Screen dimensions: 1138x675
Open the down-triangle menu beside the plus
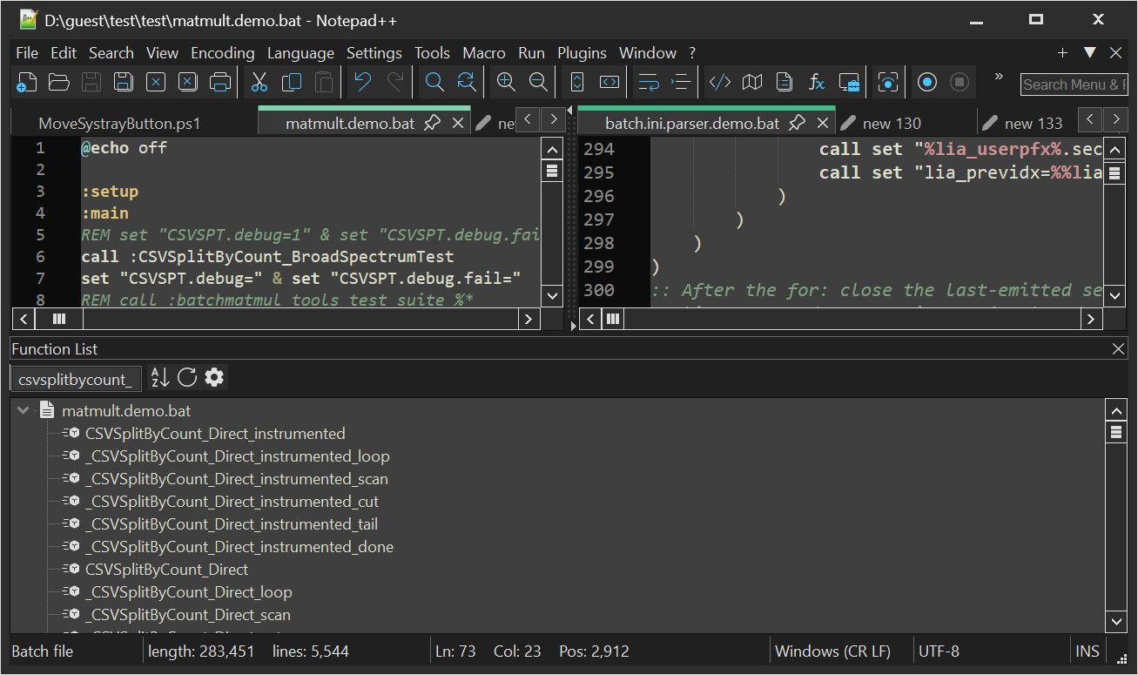click(1089, 53)
